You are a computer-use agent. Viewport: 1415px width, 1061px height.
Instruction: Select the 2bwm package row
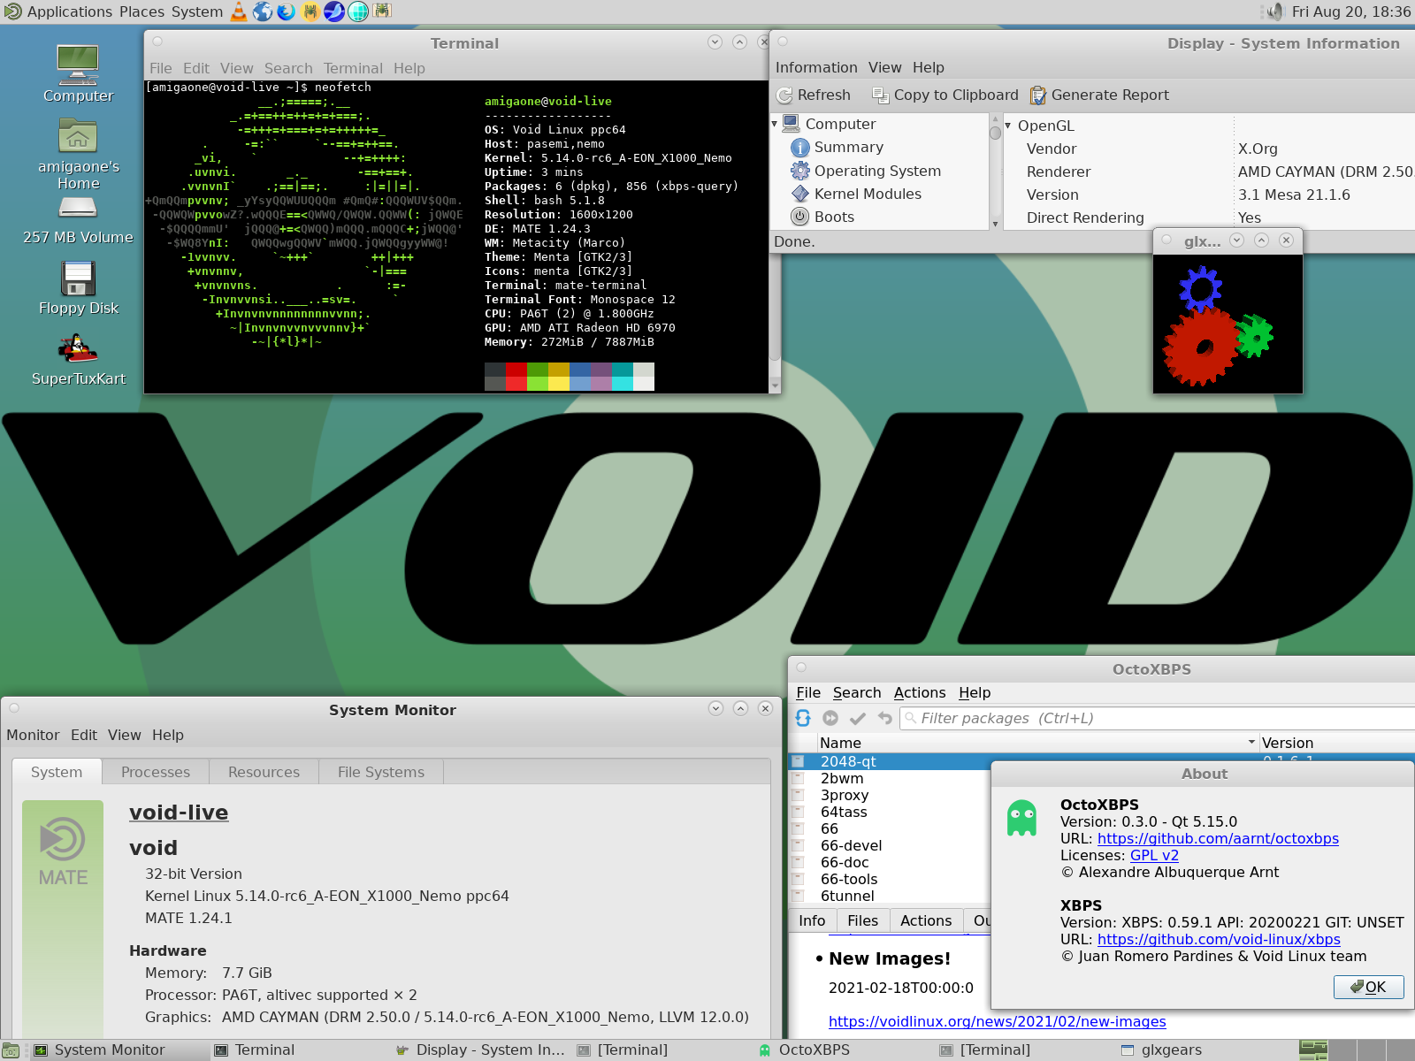(889, 778)
